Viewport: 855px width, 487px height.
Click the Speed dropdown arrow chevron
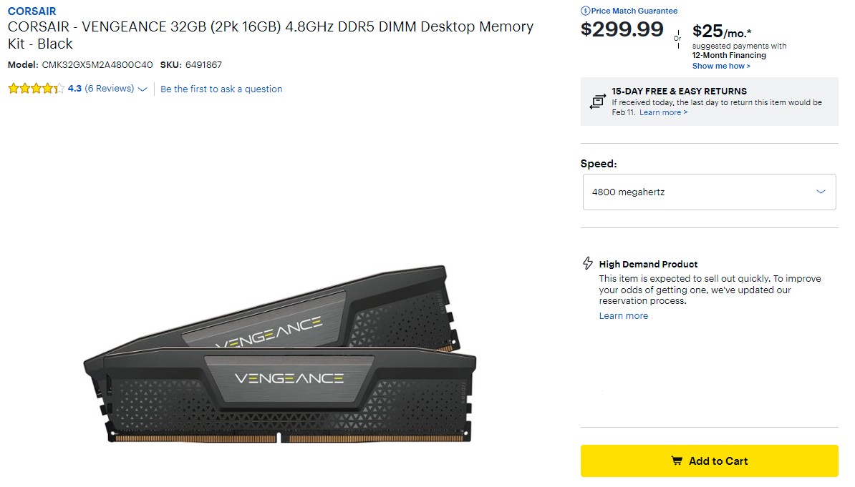pyautogui.click(x=821, y=192)
